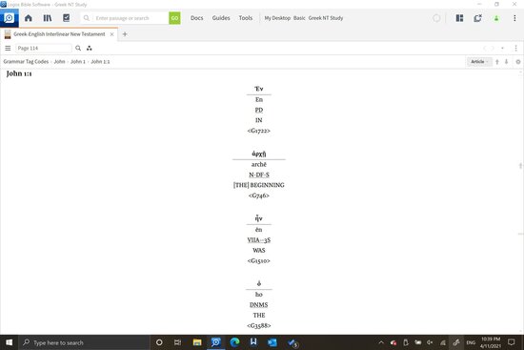524x350 pixels.
Task: Close the Greek-English Interlinear New Testament tab
Action: [112, 34]
